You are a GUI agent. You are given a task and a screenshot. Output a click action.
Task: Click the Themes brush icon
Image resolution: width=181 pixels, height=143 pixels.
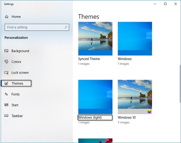(x=6, y=83)
